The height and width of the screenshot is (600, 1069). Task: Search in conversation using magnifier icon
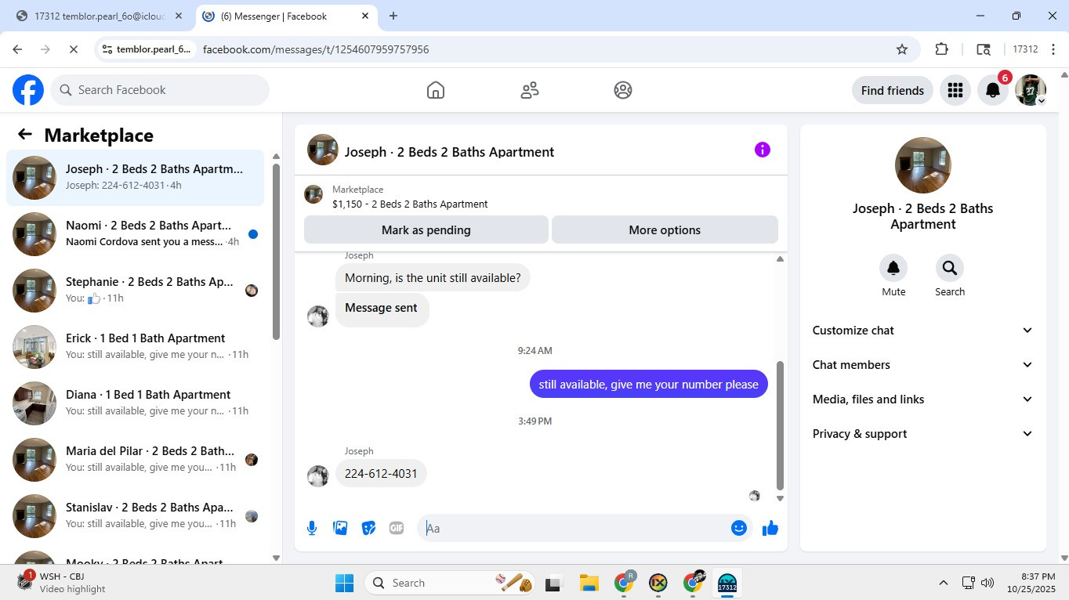[x=950, y=269]
